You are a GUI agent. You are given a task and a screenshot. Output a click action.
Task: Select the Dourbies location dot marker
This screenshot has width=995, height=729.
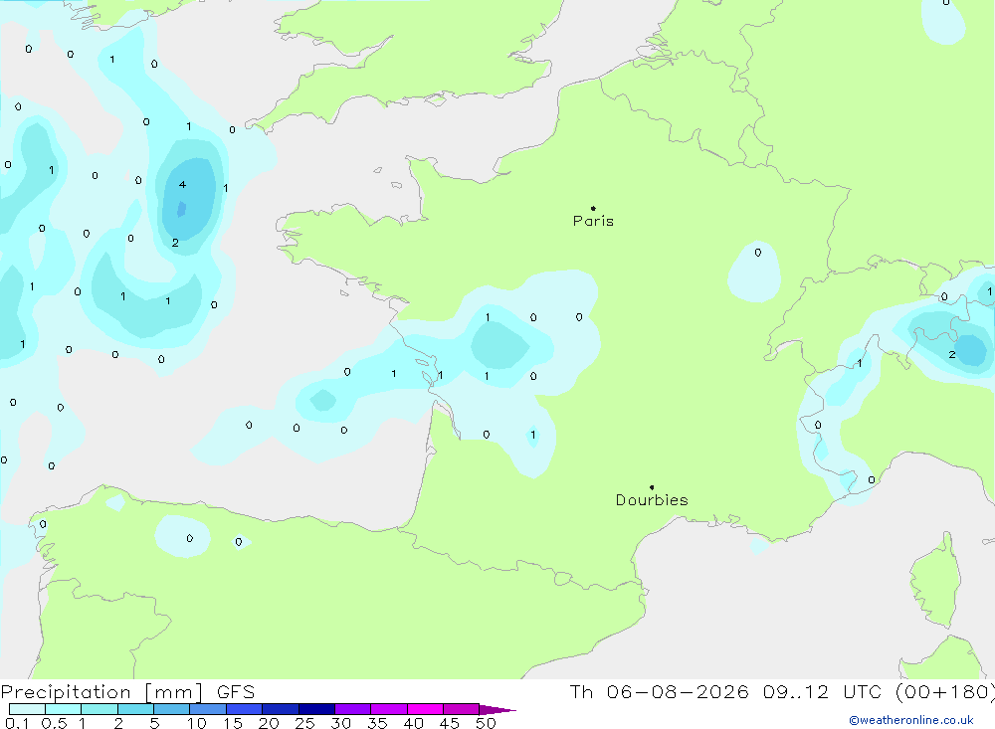click(x=652, y=487)
